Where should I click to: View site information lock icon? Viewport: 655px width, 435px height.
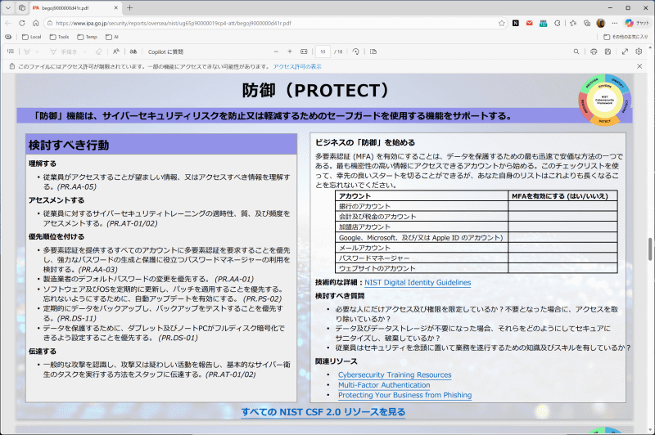pos(50,23)
